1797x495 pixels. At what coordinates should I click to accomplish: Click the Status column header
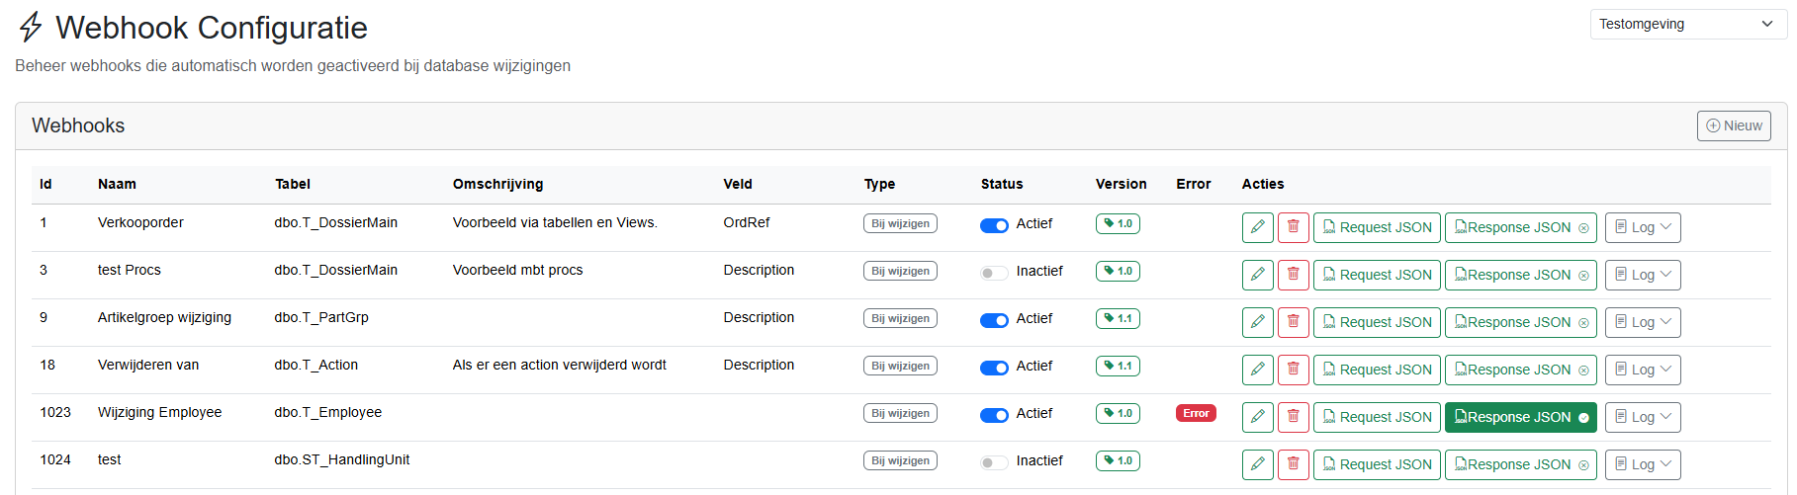[1002, 184]
